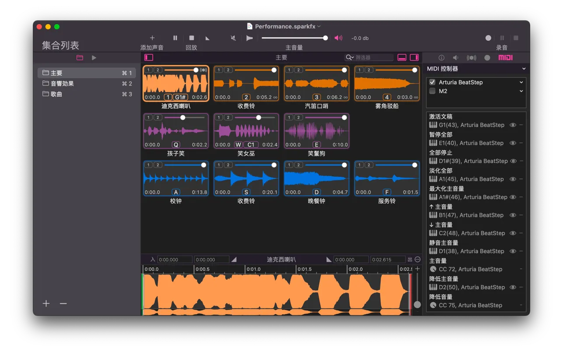Click the 添加声音 (add sound) plus icon
Image resolution: width=563 pixels, height=352 pixels.
click(x=152, y=38)
